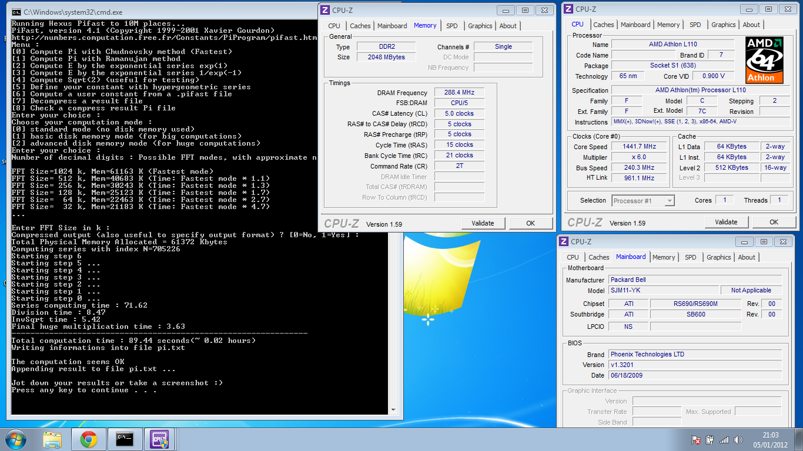Select CPU tab in the bottom-right CPU-Z window
The height and width of the screenshot is (451, 803).
click(573, 257)
